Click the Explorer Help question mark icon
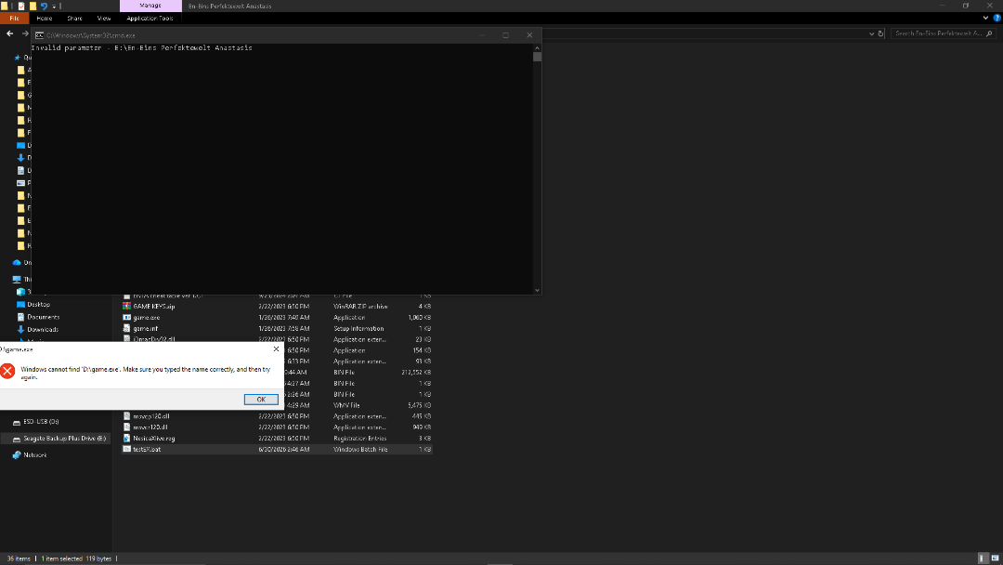Screen dimensions: 1003x565 996,18
